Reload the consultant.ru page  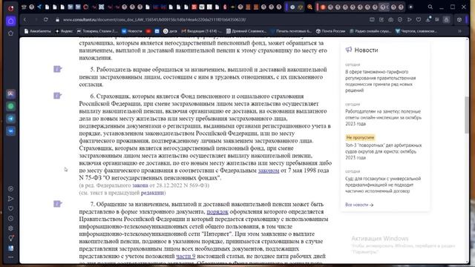tap(45, 20)
